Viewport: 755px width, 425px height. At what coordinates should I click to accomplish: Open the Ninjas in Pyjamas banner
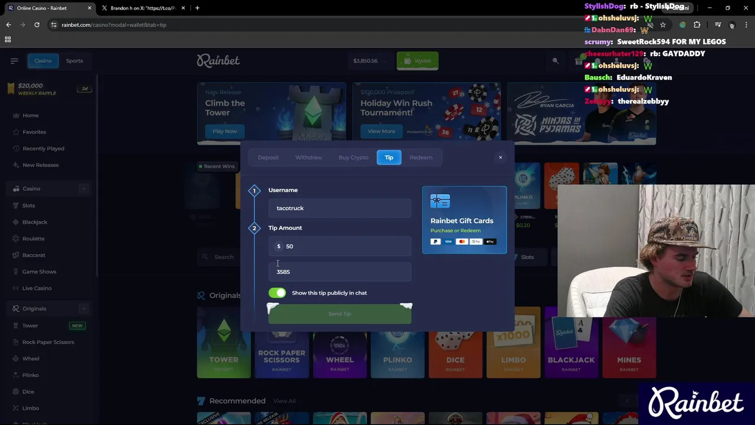582,113
